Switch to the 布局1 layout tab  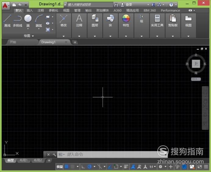tap(23, 160)
